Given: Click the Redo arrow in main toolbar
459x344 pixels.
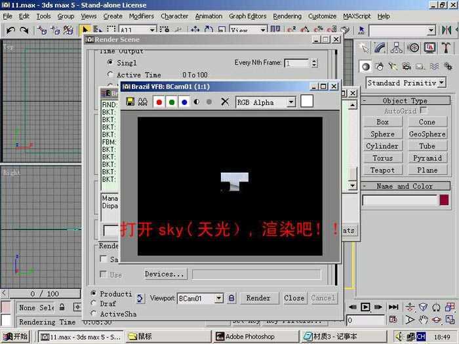Looking at the screenshot, I should pyautogui.click(x=24, y=30).
